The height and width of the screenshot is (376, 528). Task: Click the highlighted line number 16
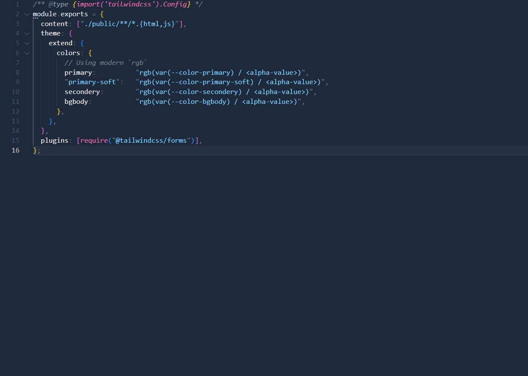coord(15,150)
